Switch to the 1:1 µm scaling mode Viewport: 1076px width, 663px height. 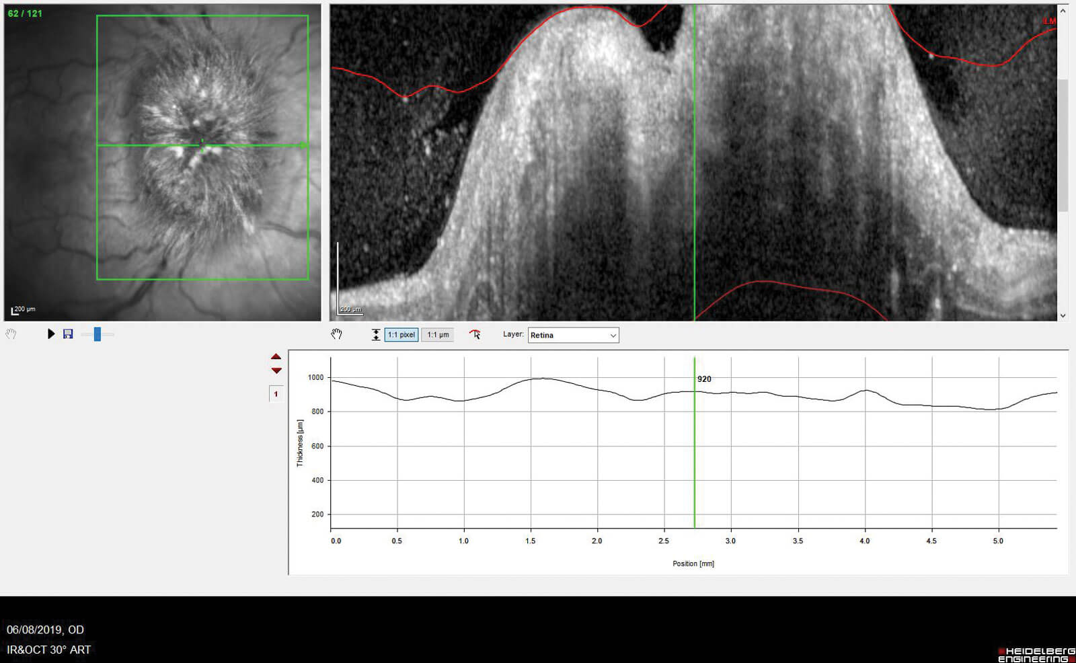438,335
